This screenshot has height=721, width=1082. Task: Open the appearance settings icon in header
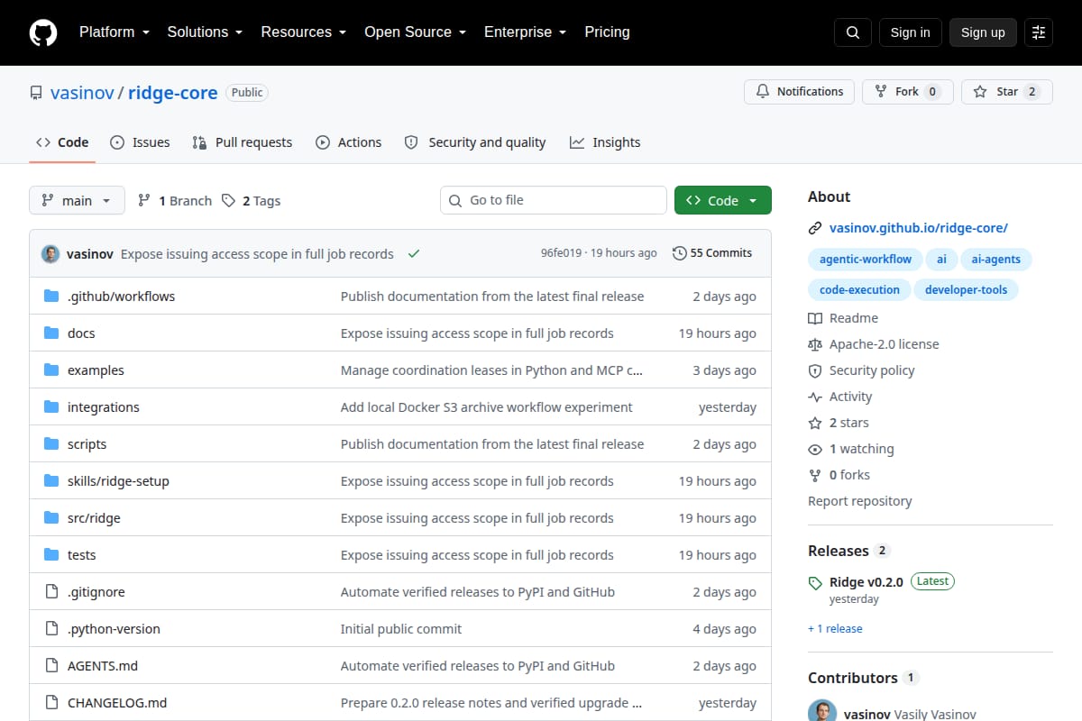[1039, 32]
